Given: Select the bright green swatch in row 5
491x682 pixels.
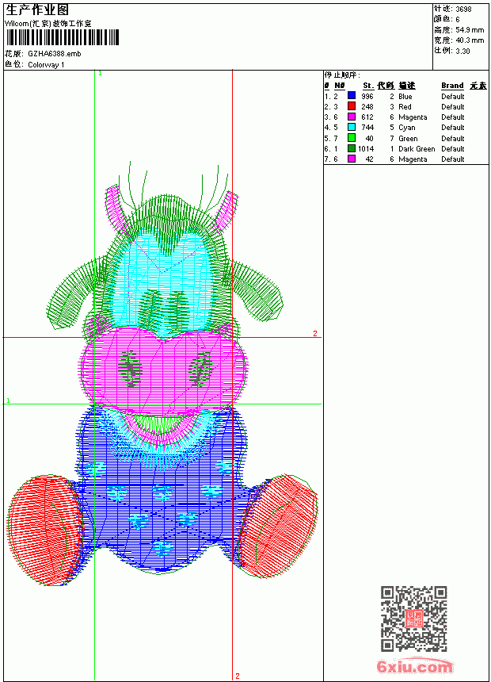Looking at the screenshot, I should [x=352, y=138].
